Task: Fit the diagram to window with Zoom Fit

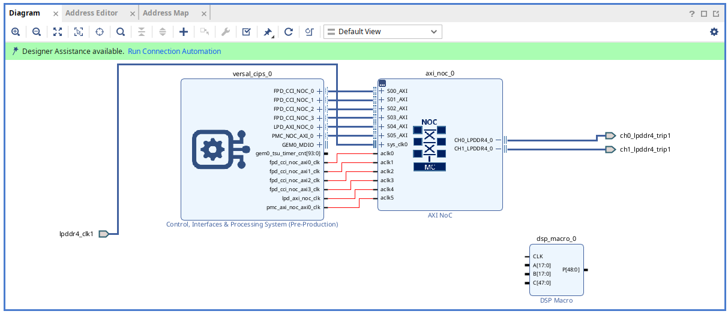Action: point(58,32)
